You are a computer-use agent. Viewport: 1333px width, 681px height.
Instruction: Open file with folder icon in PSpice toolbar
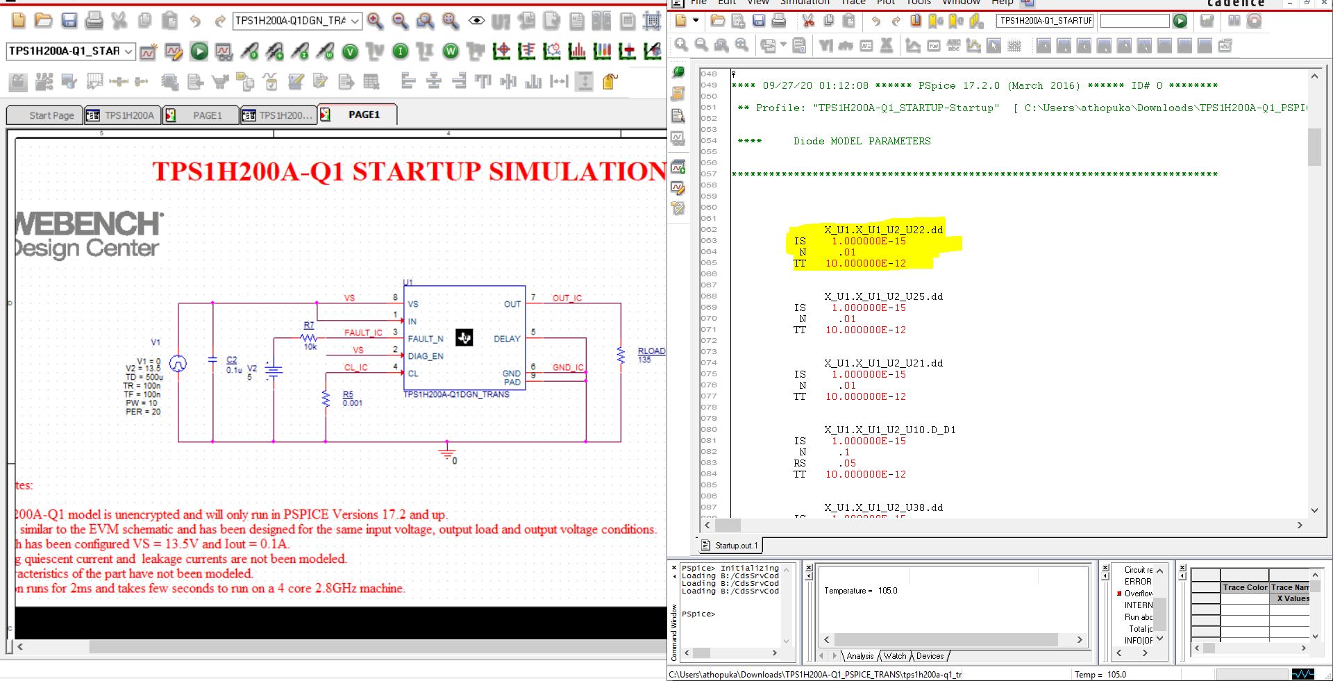(718, 21)
